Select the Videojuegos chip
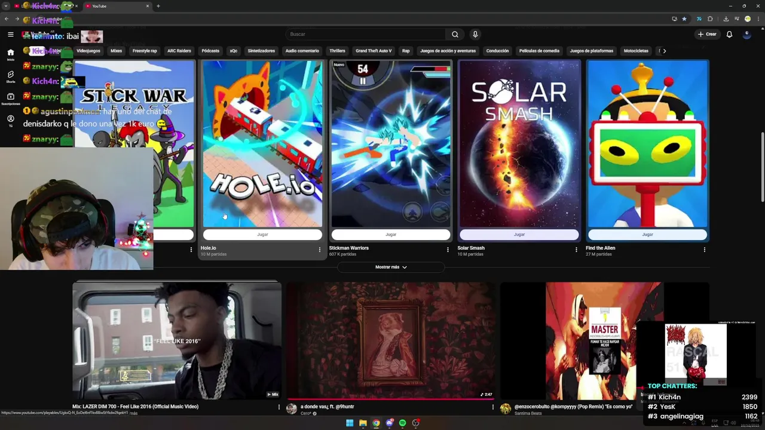Screen dimensions: 765x430 88,51
